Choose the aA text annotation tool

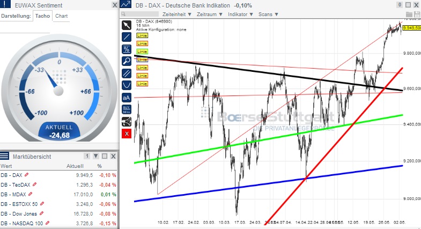coord(127,98)
